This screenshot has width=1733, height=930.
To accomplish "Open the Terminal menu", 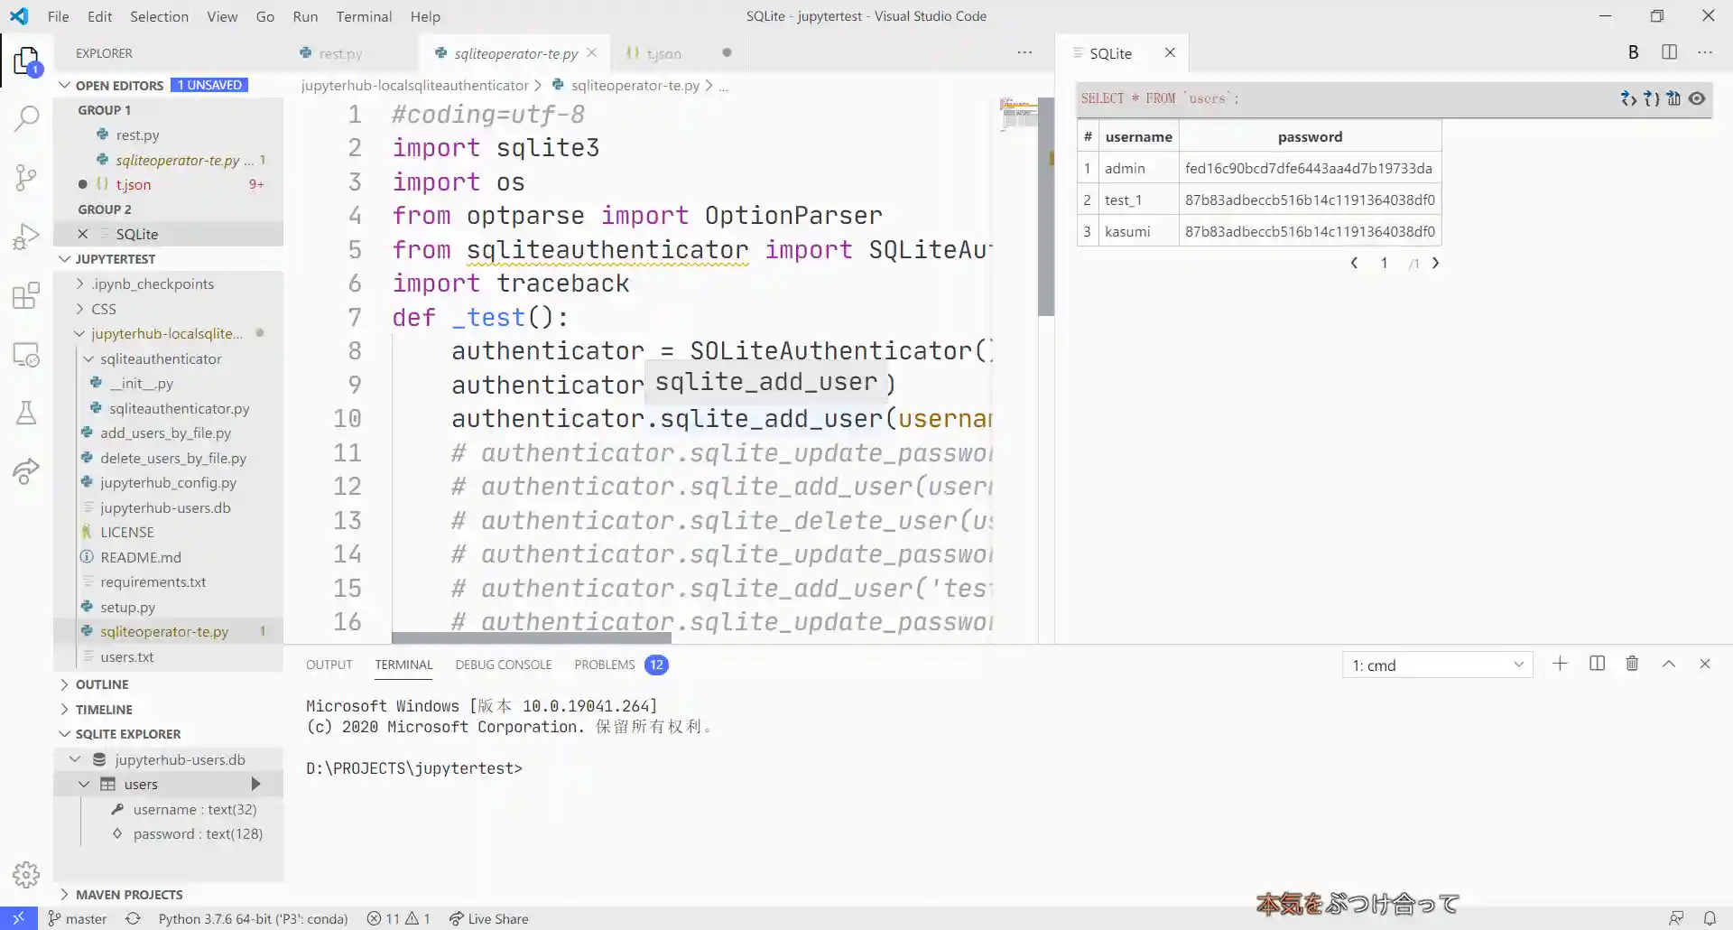I will (x=364, y=16).
